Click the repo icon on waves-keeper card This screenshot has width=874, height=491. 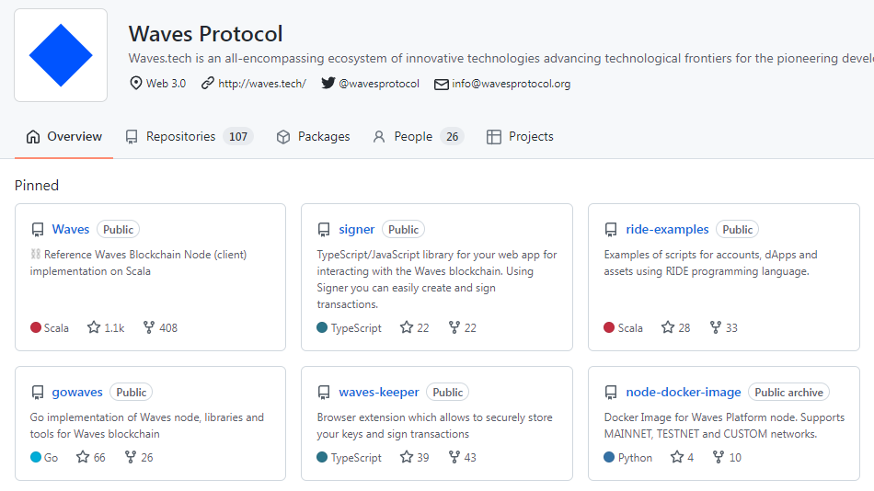(324, 393)
